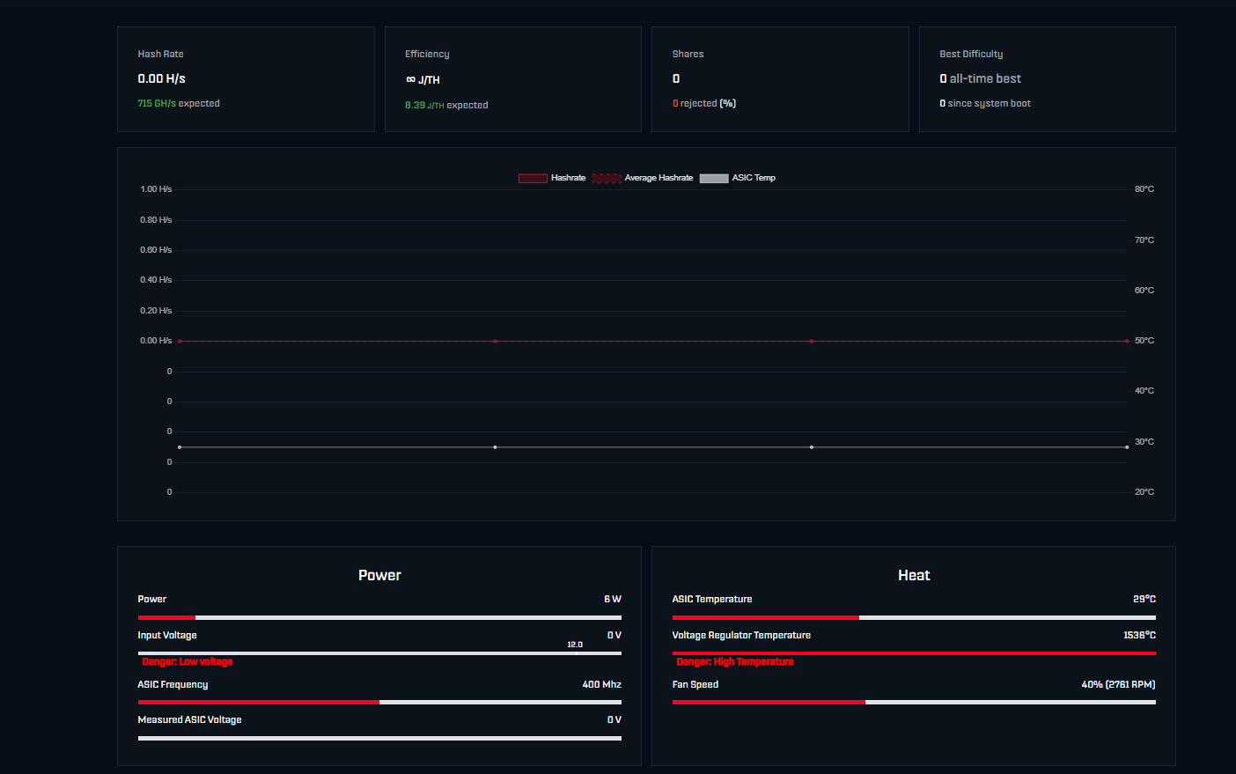Click the 'Danger: Low voltage' warning

click(x=188, y=662)
